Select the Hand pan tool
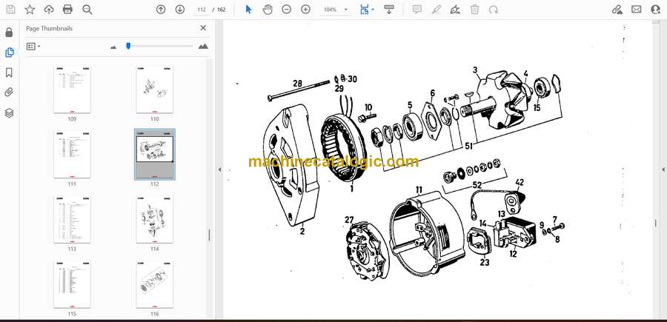Screen dimensions: 667x322 click(268, 10)
